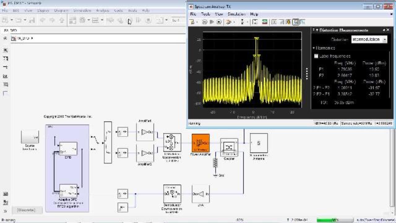Select the orange Power Amplifier block

[x=200, y=143]
